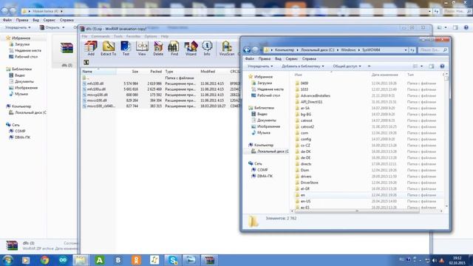Open the Справка menu in SysWOW64 window
This screenshot has height=266, width=473.
(309, 59)
